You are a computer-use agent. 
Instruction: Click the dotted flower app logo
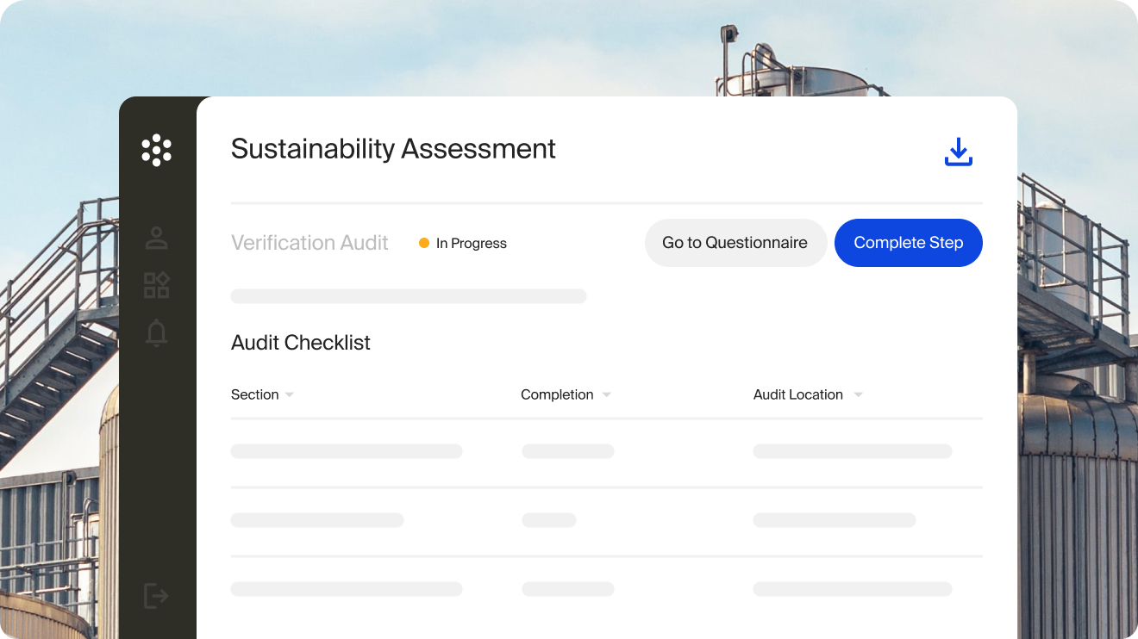(x=156, y=150)
